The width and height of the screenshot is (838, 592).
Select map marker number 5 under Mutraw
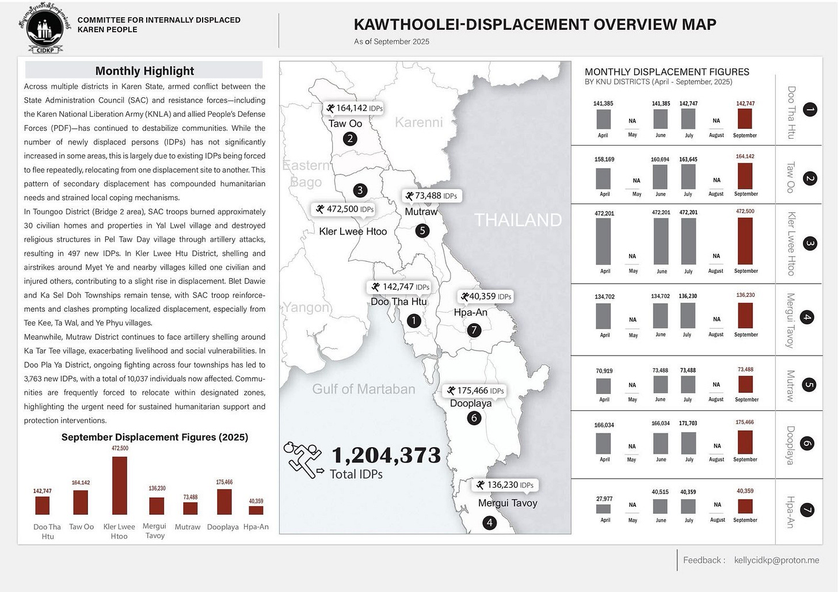click(422, 231)
